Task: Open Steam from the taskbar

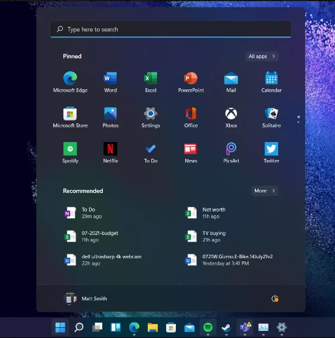Action: 226,327
